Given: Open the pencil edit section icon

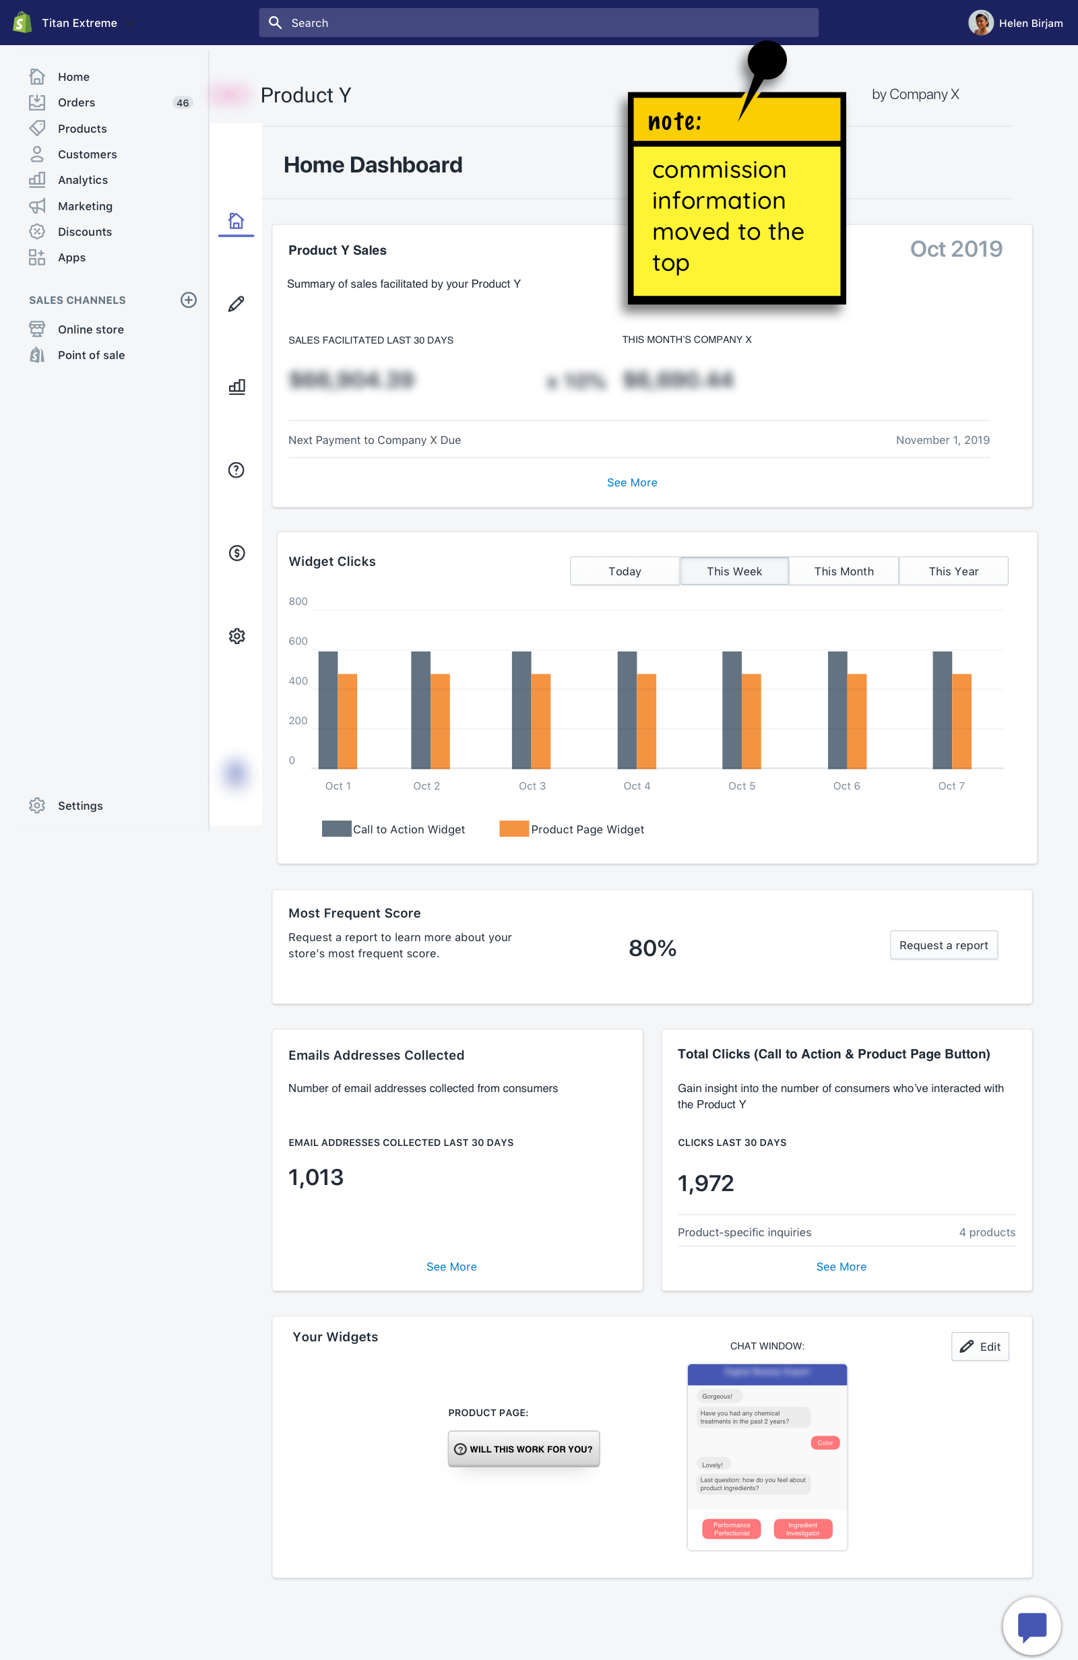Looking at the screenshot, I should [x=236, y=304].
